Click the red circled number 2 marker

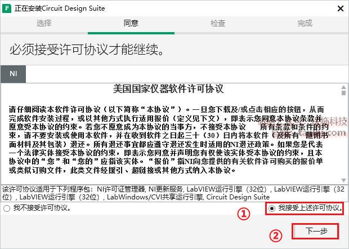pyautogui.click(x=276, y=236)
